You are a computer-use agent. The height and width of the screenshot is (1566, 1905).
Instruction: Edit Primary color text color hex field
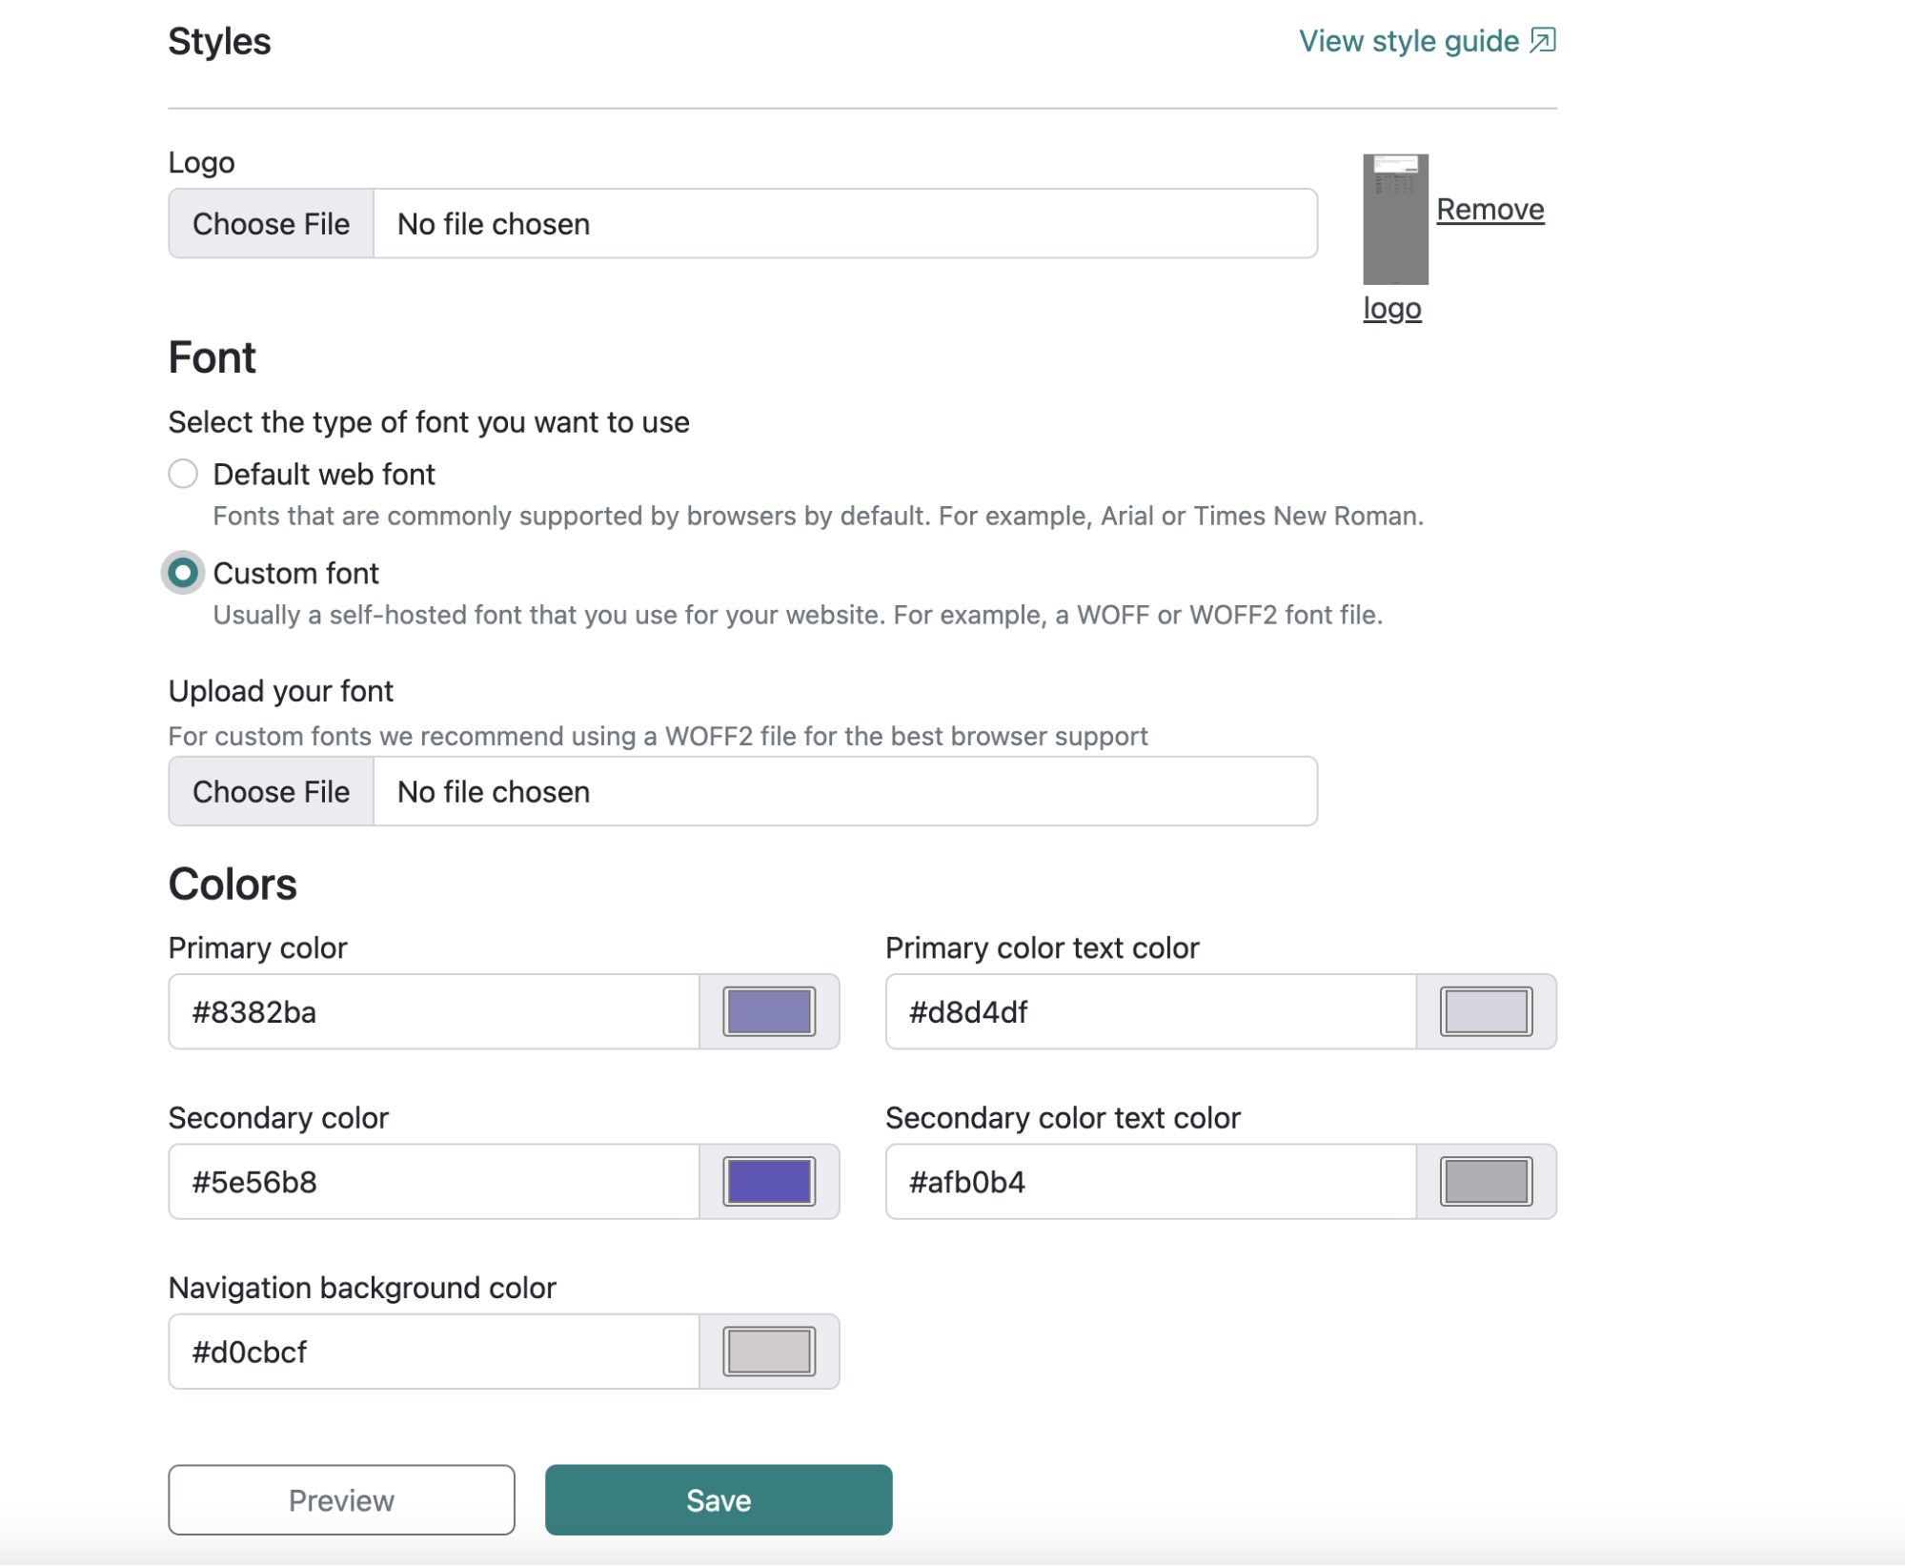tap(1150, 1012)
